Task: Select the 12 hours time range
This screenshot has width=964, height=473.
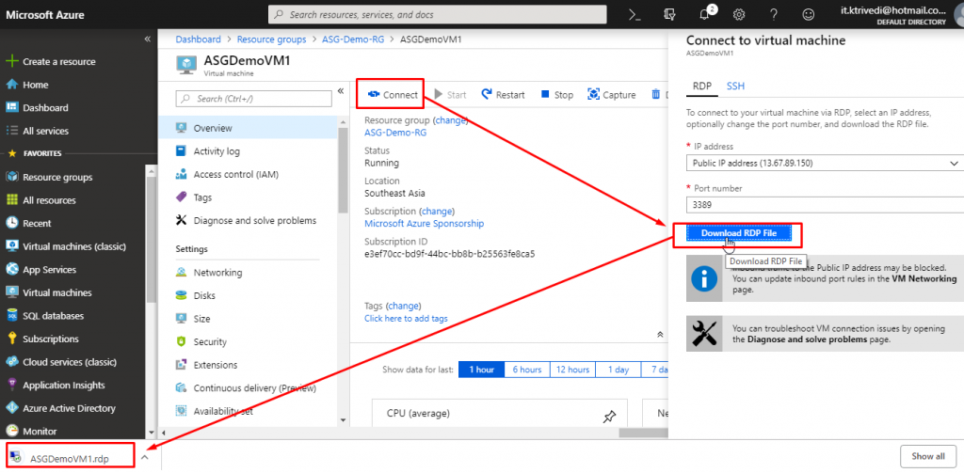Action: (572, 370)
